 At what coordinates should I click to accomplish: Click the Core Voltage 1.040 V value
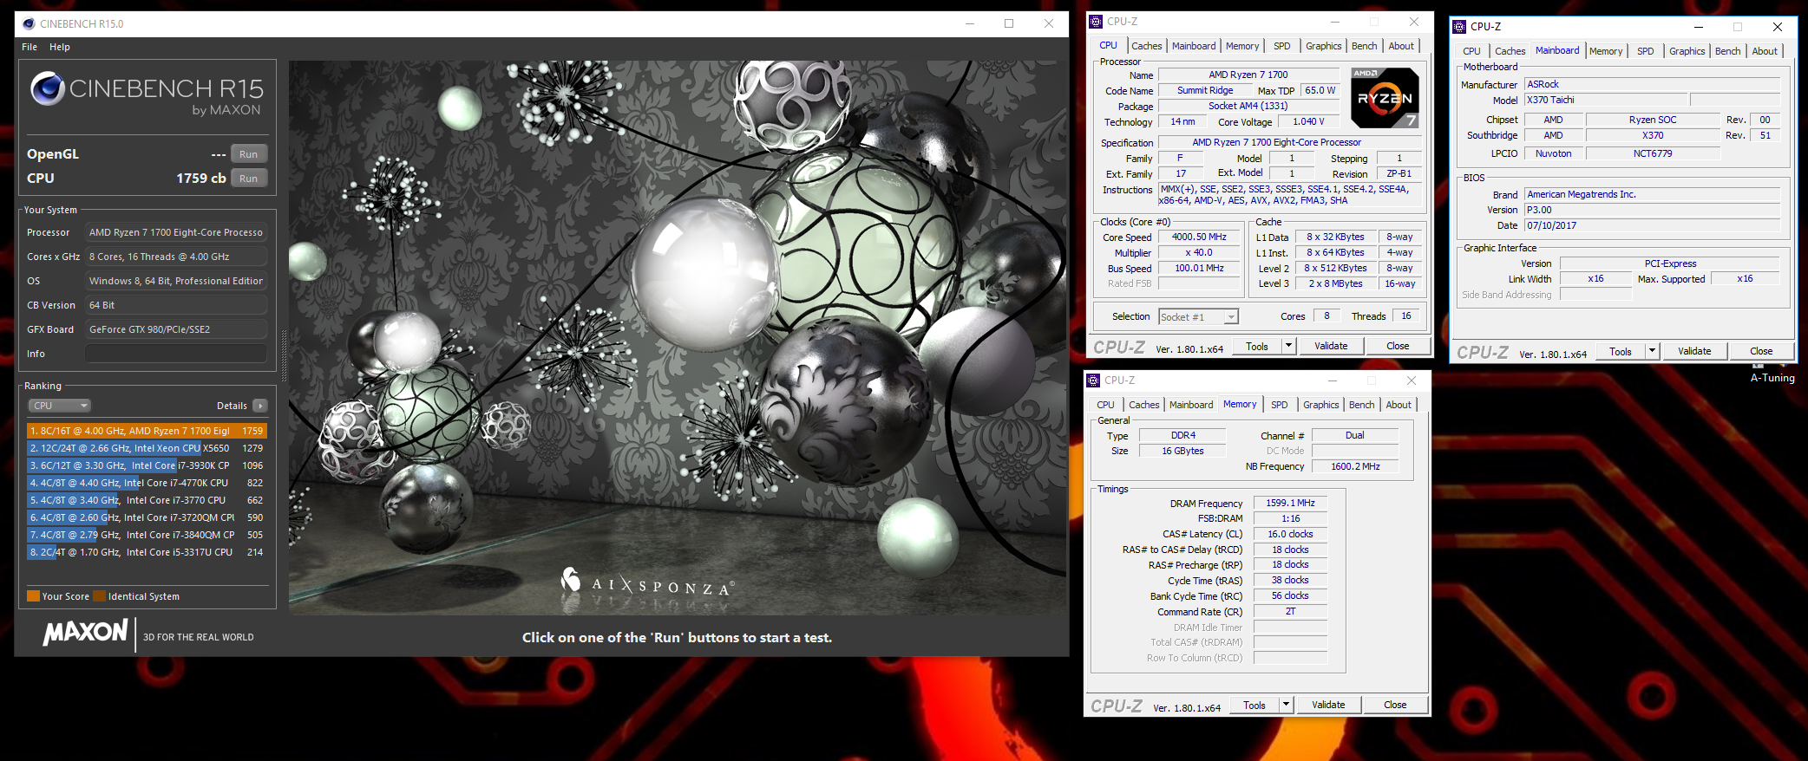click(1308, 121)
